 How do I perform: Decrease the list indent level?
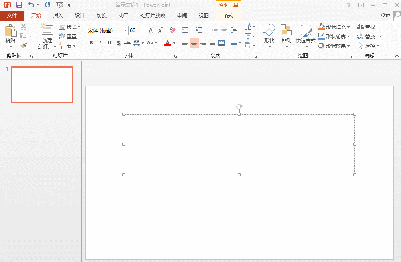click(x=214, y=30)
